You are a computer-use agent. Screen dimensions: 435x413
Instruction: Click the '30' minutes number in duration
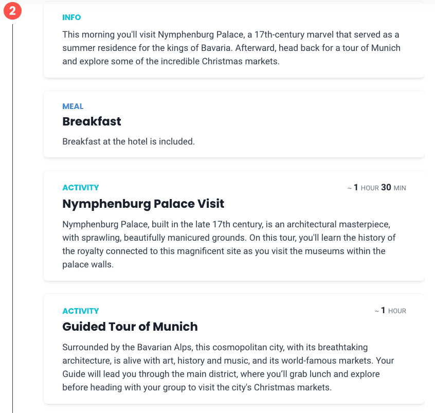pos(386,187)
